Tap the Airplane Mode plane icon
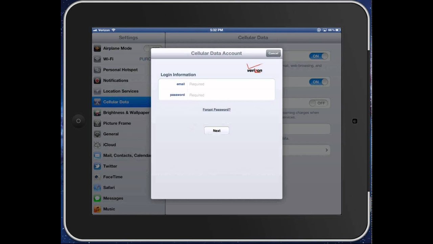This screenshot has height=244, width=433. tap(97, 48)
